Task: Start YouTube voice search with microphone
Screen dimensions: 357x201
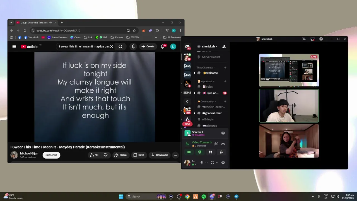Action: pyautogui.click(x=133, y=47)
